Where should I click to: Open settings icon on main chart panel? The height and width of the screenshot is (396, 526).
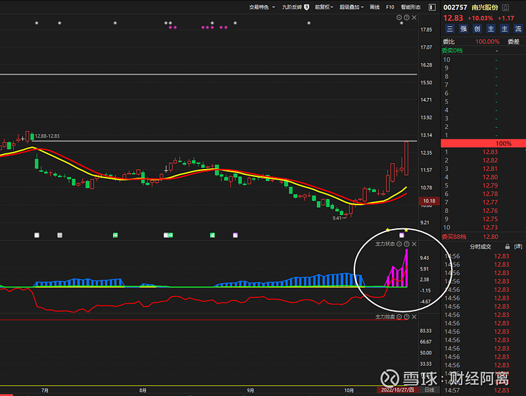(x=399, y=18)
